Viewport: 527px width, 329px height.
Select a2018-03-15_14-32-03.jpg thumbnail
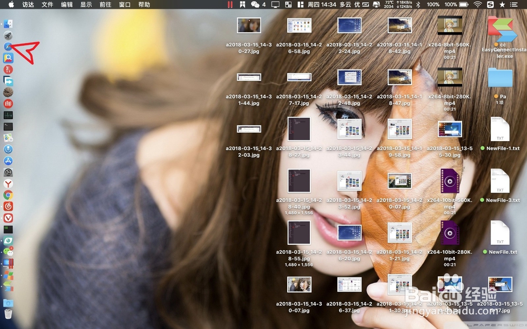click(x=249, y=129)
